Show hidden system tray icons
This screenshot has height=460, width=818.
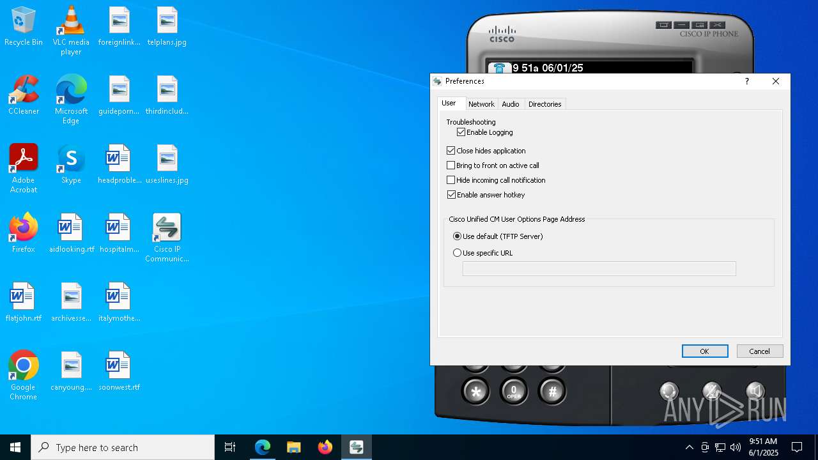(689, 447)
